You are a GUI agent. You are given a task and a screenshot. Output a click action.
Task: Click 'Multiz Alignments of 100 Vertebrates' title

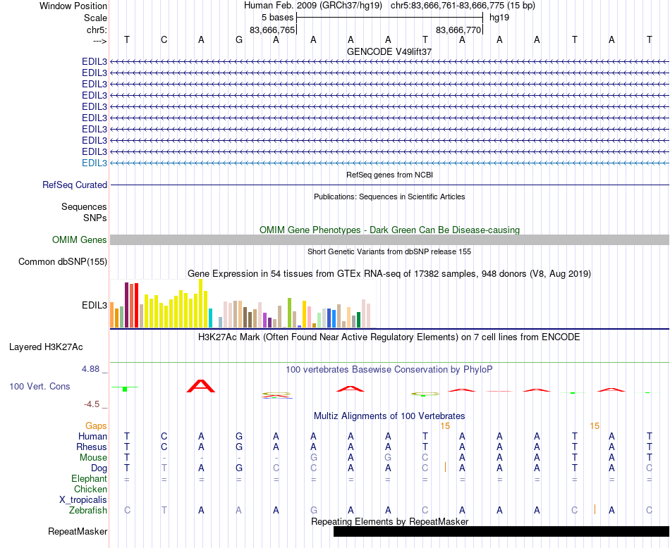[x=389, y=416]
